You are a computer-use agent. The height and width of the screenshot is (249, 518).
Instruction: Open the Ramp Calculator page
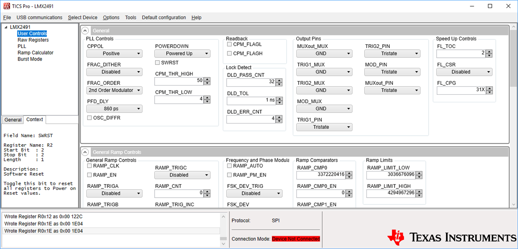[35, 53]
